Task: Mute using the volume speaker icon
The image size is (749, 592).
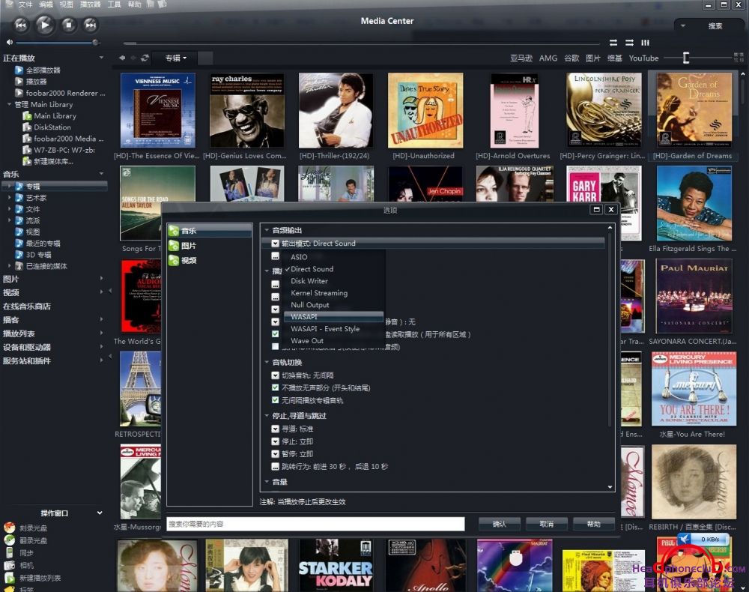Action: click(x=9, y=43)
